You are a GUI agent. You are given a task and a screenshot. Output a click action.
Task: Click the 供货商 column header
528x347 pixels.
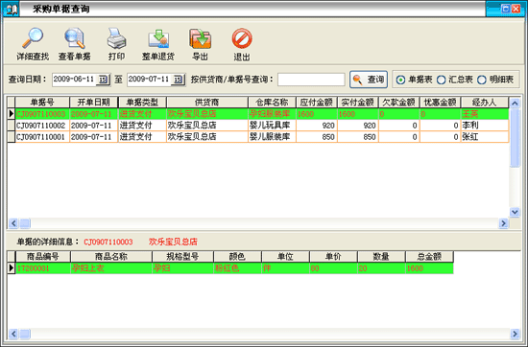click(207, 102)
